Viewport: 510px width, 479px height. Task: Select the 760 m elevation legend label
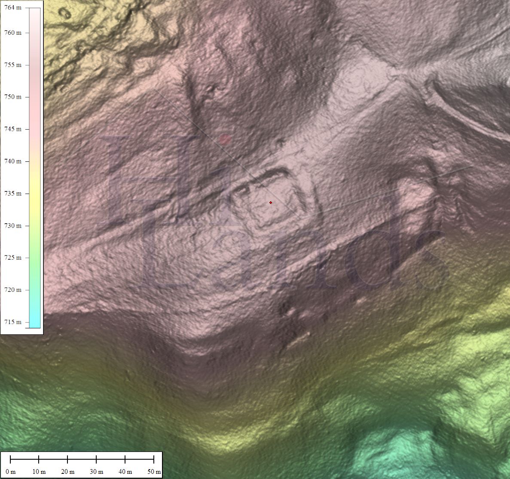(x=13, y=33)
